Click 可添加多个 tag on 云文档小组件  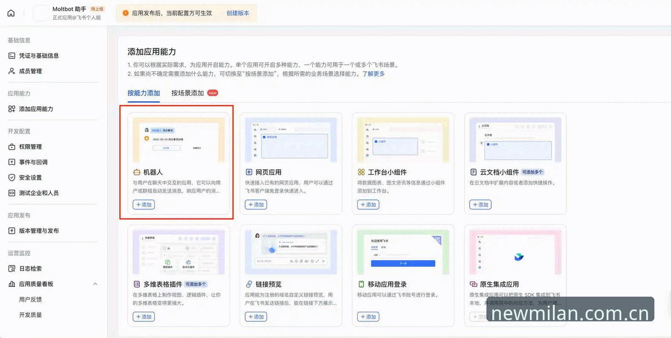pyautogui.click(x=532, y=172)
